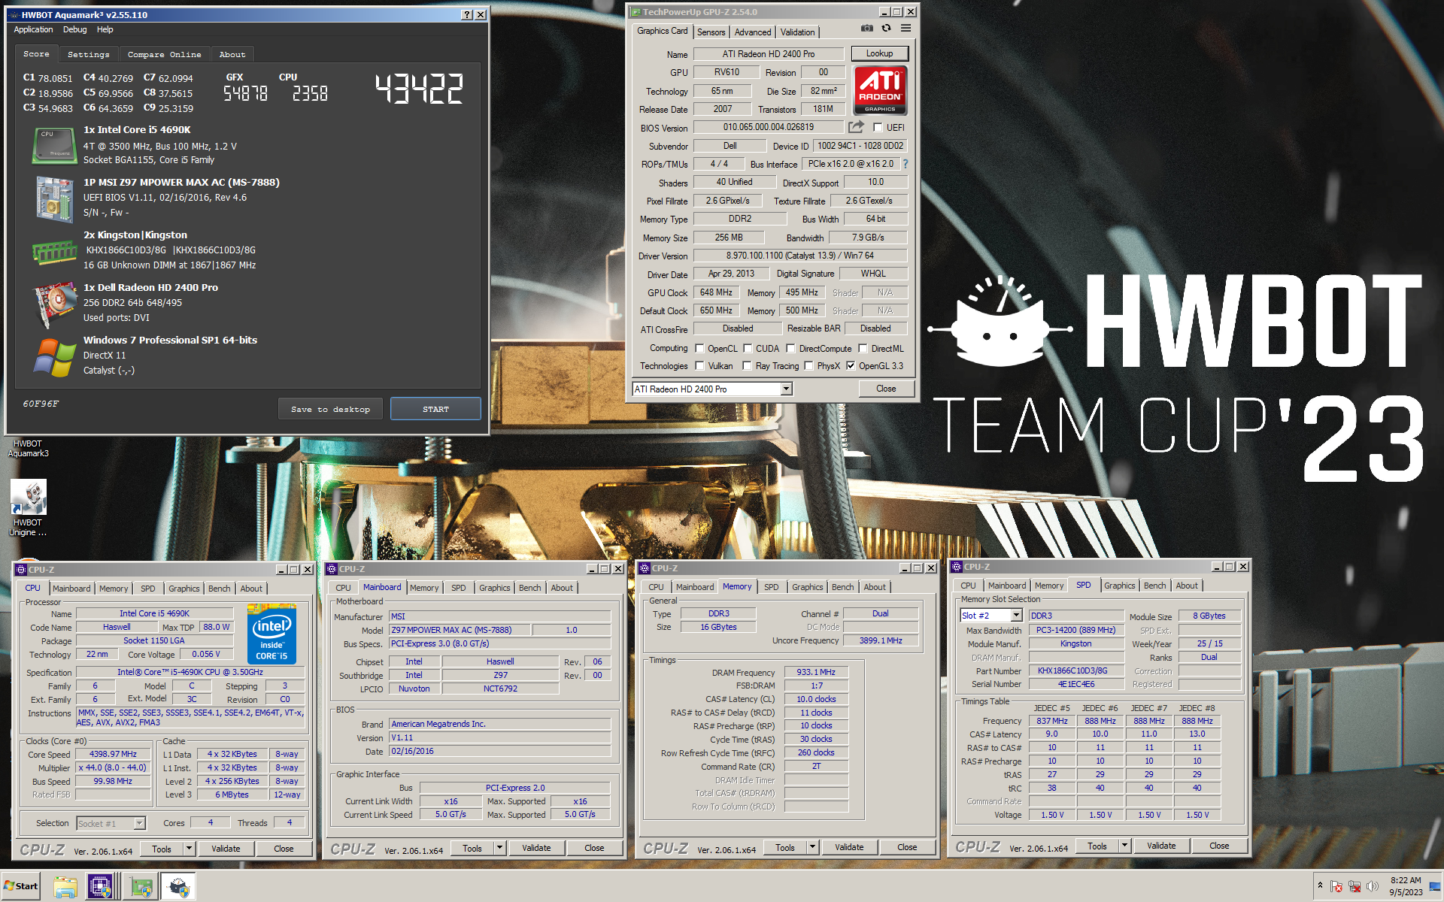Viewport: 1444px width, 902px height.
Task: Expand Tools arrow in CPU-Z Memory window
Action: click(812, 847)
